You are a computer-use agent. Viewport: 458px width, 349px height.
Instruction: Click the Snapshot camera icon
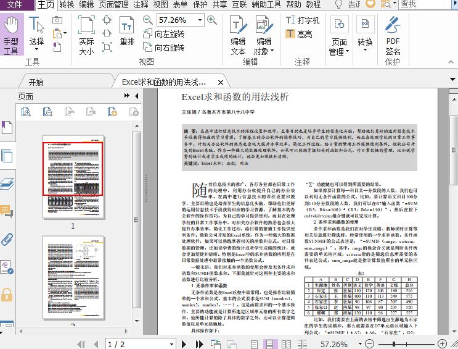click(x=57, y=20)
